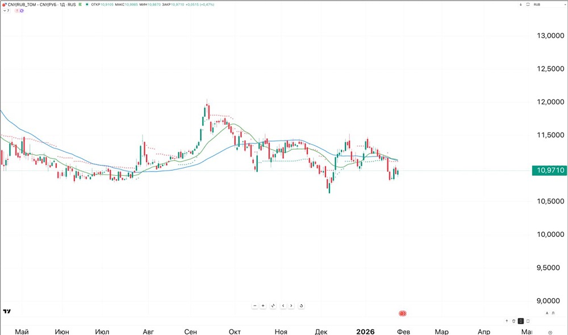
Task: Click the 2026 label on time axis
Action: (x=365, y=332)
